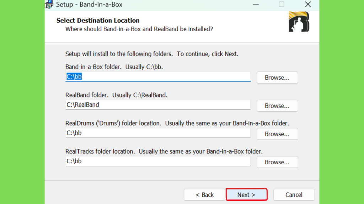Click the 'Where should Band-in-a-Box' subheading text
Viewport: 364px width, 204px height.
[x=139, y=29]
